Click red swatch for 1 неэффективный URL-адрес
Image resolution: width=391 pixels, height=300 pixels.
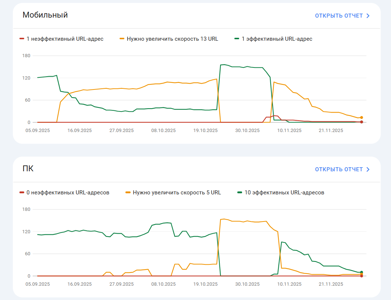coord(22,39)
